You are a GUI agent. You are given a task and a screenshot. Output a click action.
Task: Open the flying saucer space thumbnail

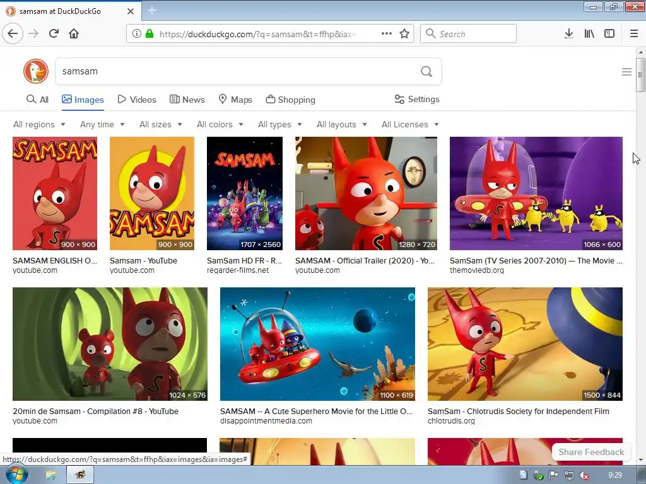pos(318,344)
